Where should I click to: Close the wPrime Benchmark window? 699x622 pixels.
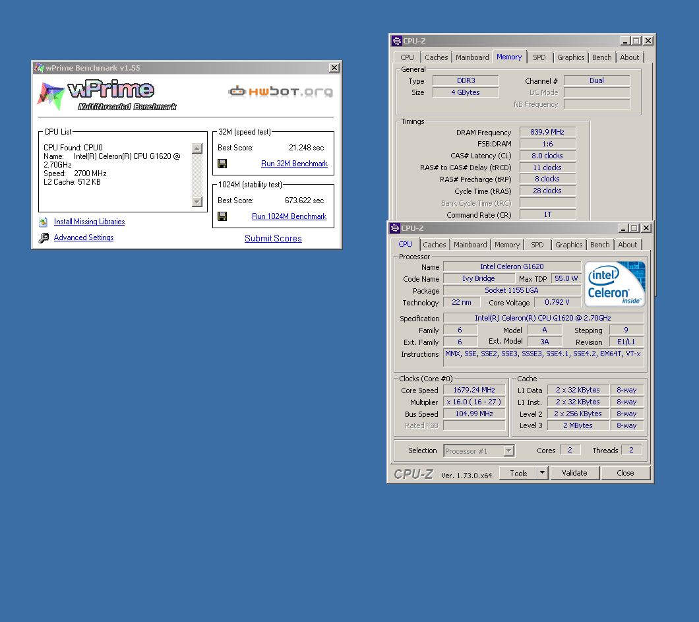coord(334,68)
